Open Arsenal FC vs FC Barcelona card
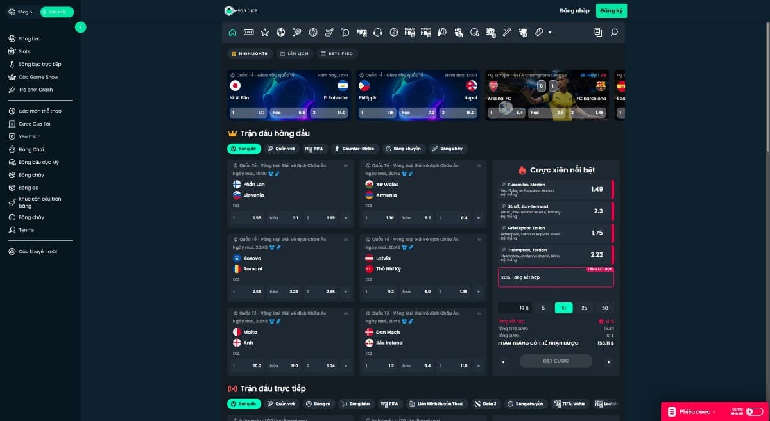This screenshot has width=770, height=421. tap(547, 95)
